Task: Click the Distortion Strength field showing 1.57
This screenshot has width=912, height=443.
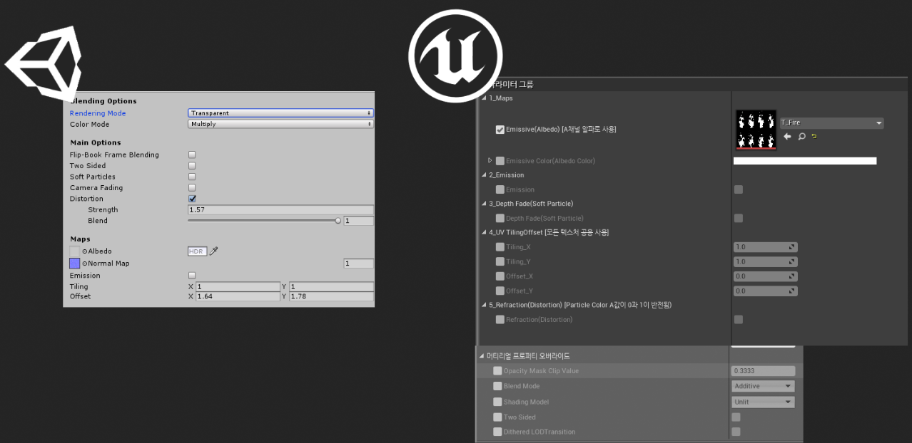Action: 280,210
